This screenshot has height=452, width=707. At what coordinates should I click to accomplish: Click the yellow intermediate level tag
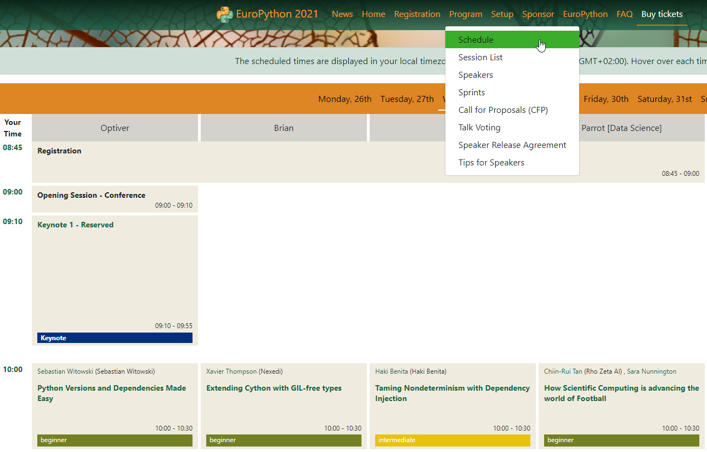click(453, 440)
